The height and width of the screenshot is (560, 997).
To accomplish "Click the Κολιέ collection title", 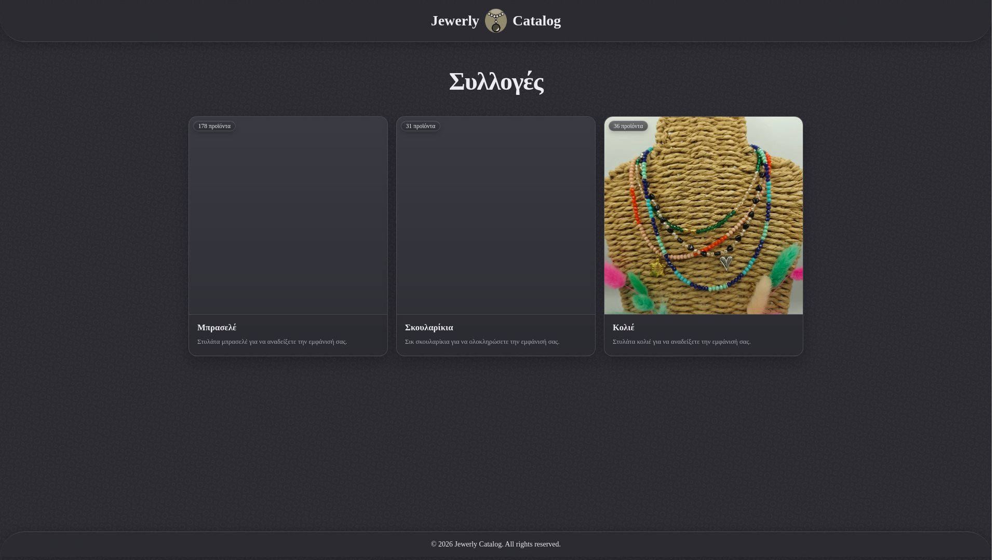I will pyautogui.click(x=623, y=328).
